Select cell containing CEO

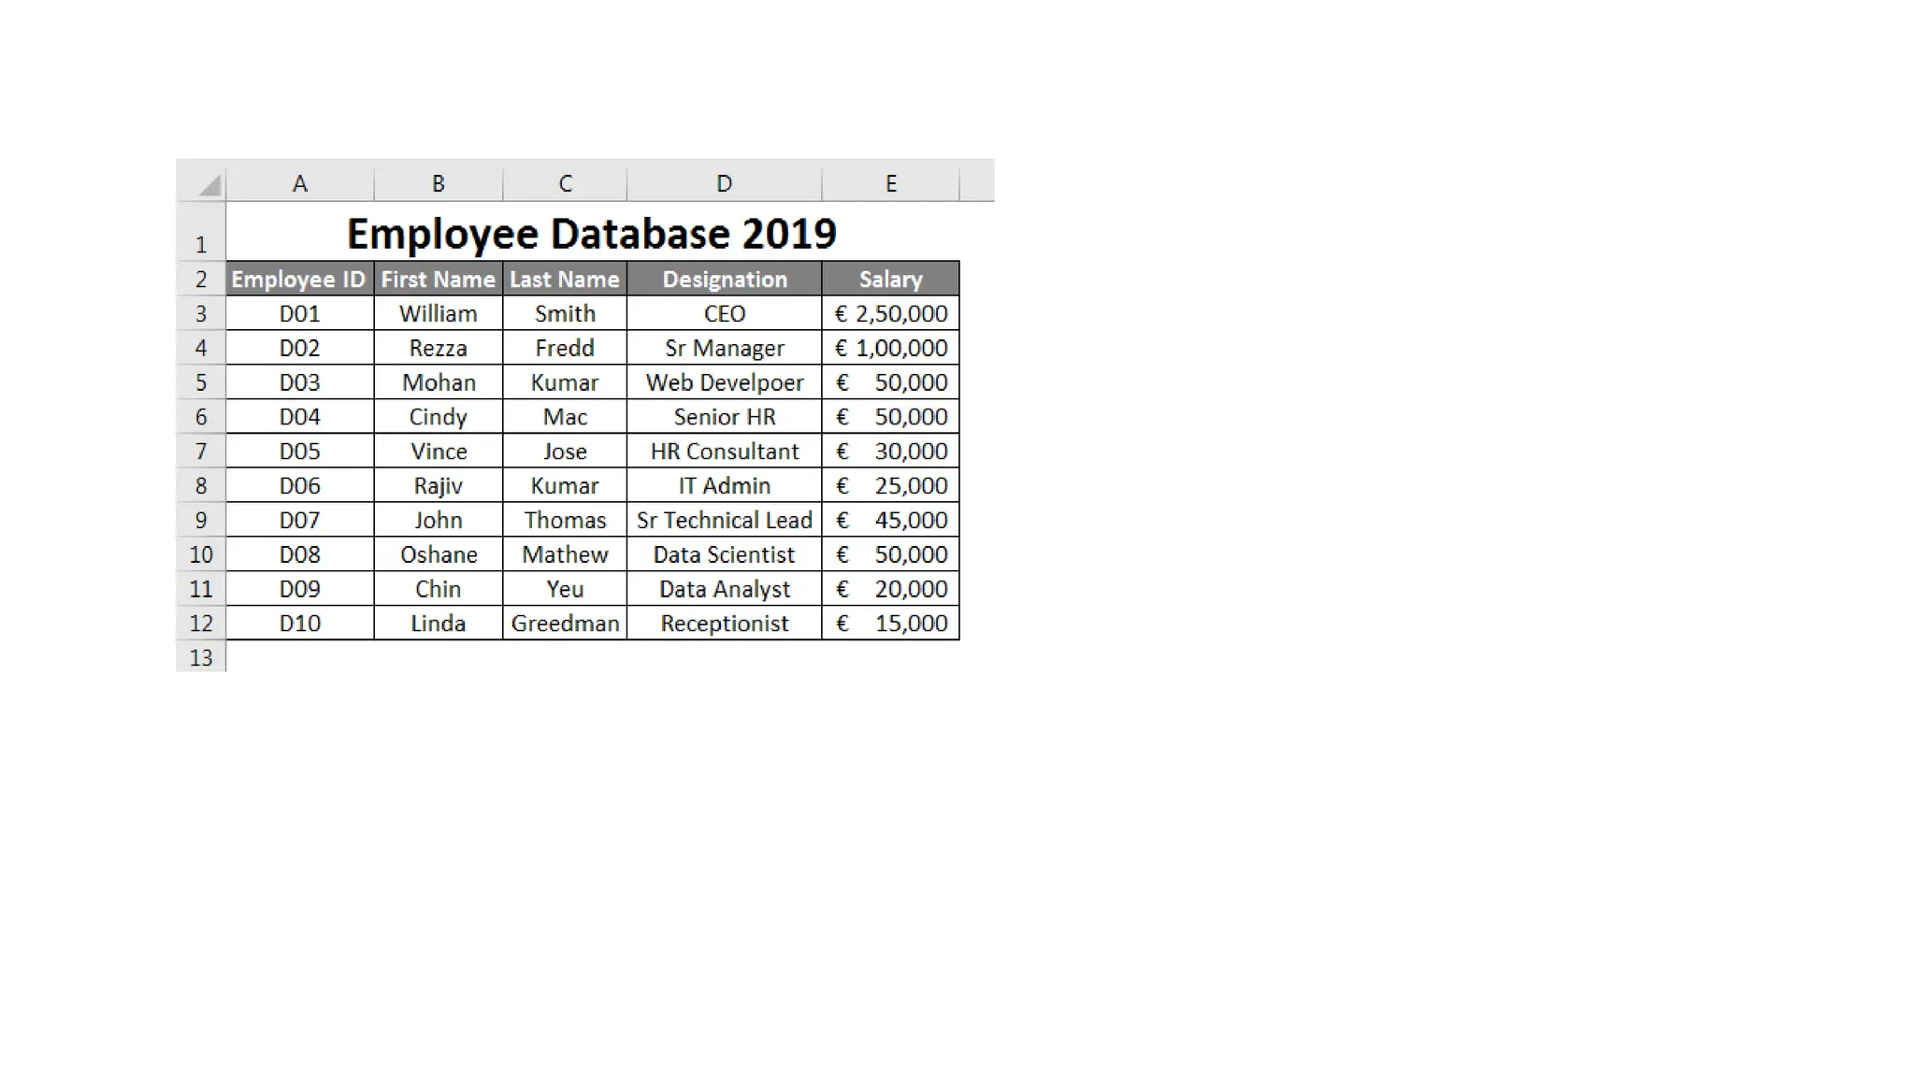tap(725, 313)
